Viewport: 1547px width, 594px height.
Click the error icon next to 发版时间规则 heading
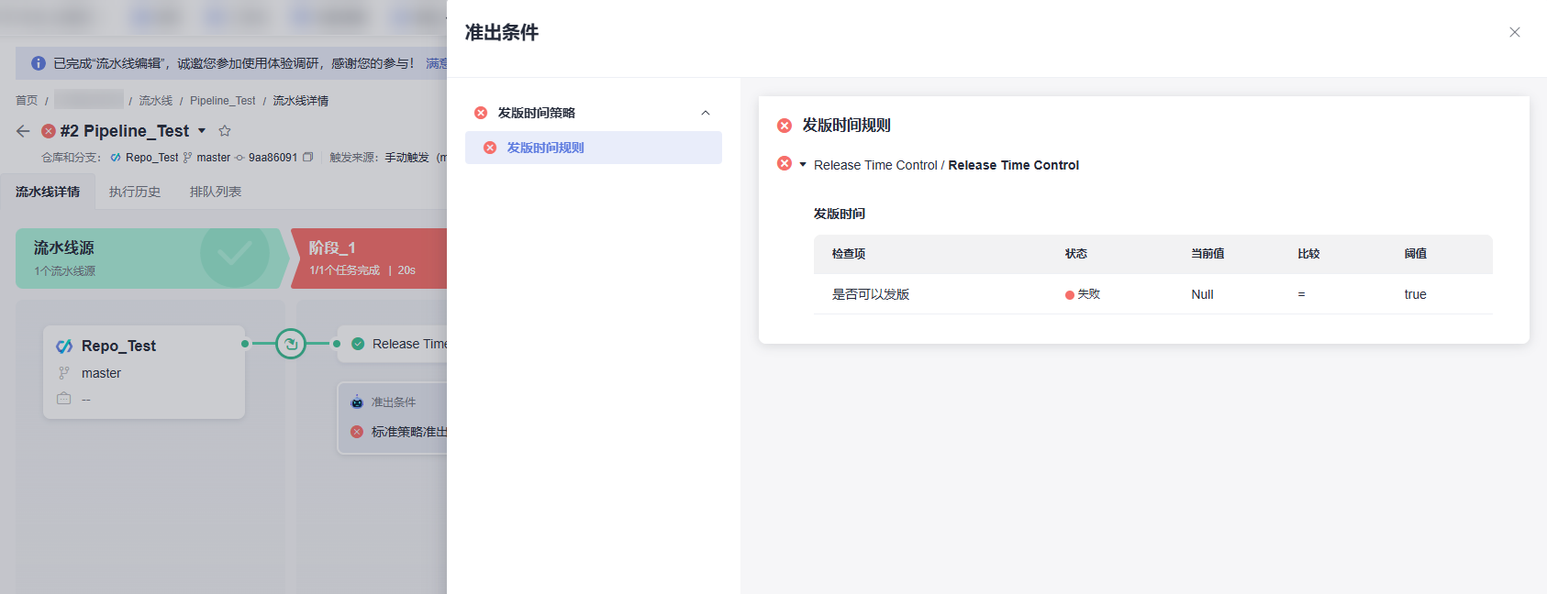click(x=785, y=126)
